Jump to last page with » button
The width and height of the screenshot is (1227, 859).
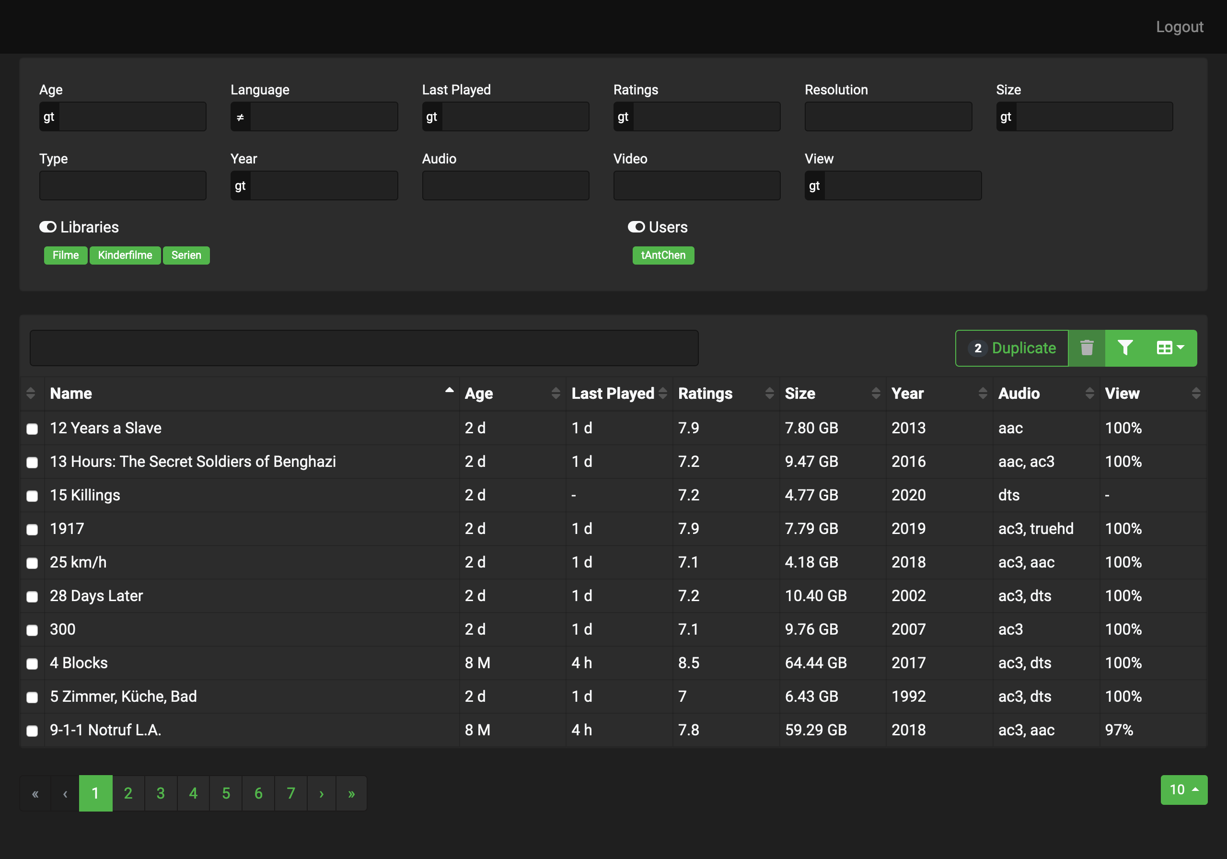pyautogui.click(x=351, y=793)
